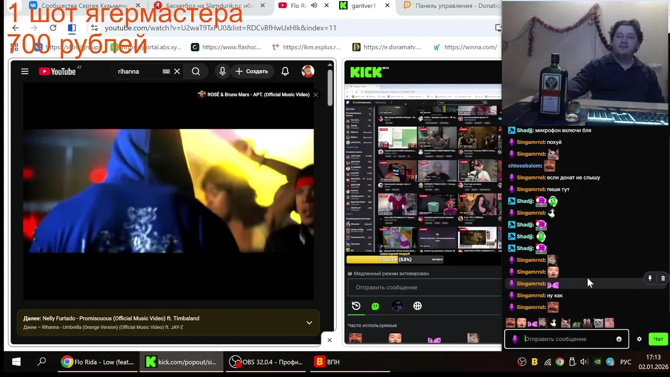
Task: Switch to the Flo Rida Chrome taskbar item
Action: point(97,362)
